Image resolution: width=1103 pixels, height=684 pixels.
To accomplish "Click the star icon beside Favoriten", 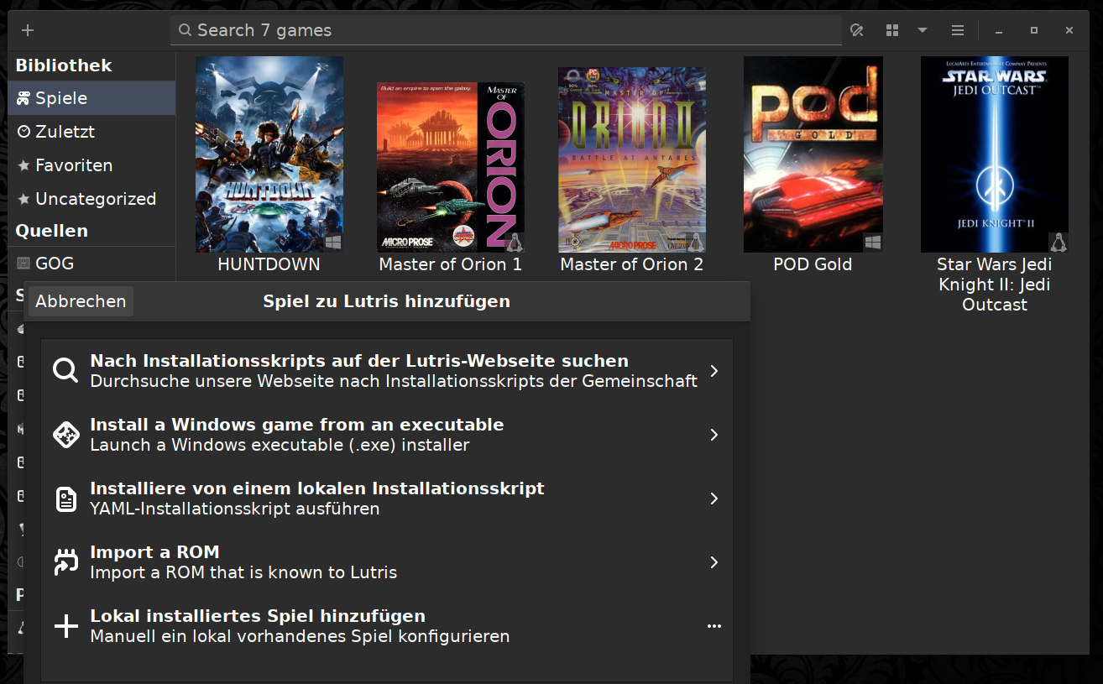I will pyautogui.click(x=24, y=165).
